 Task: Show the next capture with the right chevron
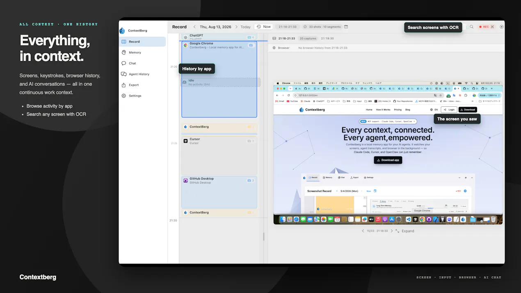click(x=392, y=231)
